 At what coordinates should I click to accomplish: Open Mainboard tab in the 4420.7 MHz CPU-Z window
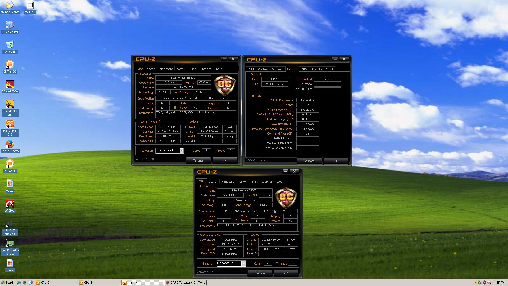pos(166,69)
